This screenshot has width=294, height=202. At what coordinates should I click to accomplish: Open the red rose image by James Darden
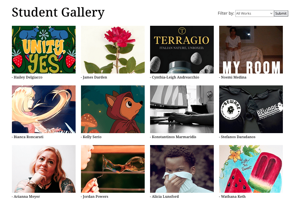click(x=113, y=50)
